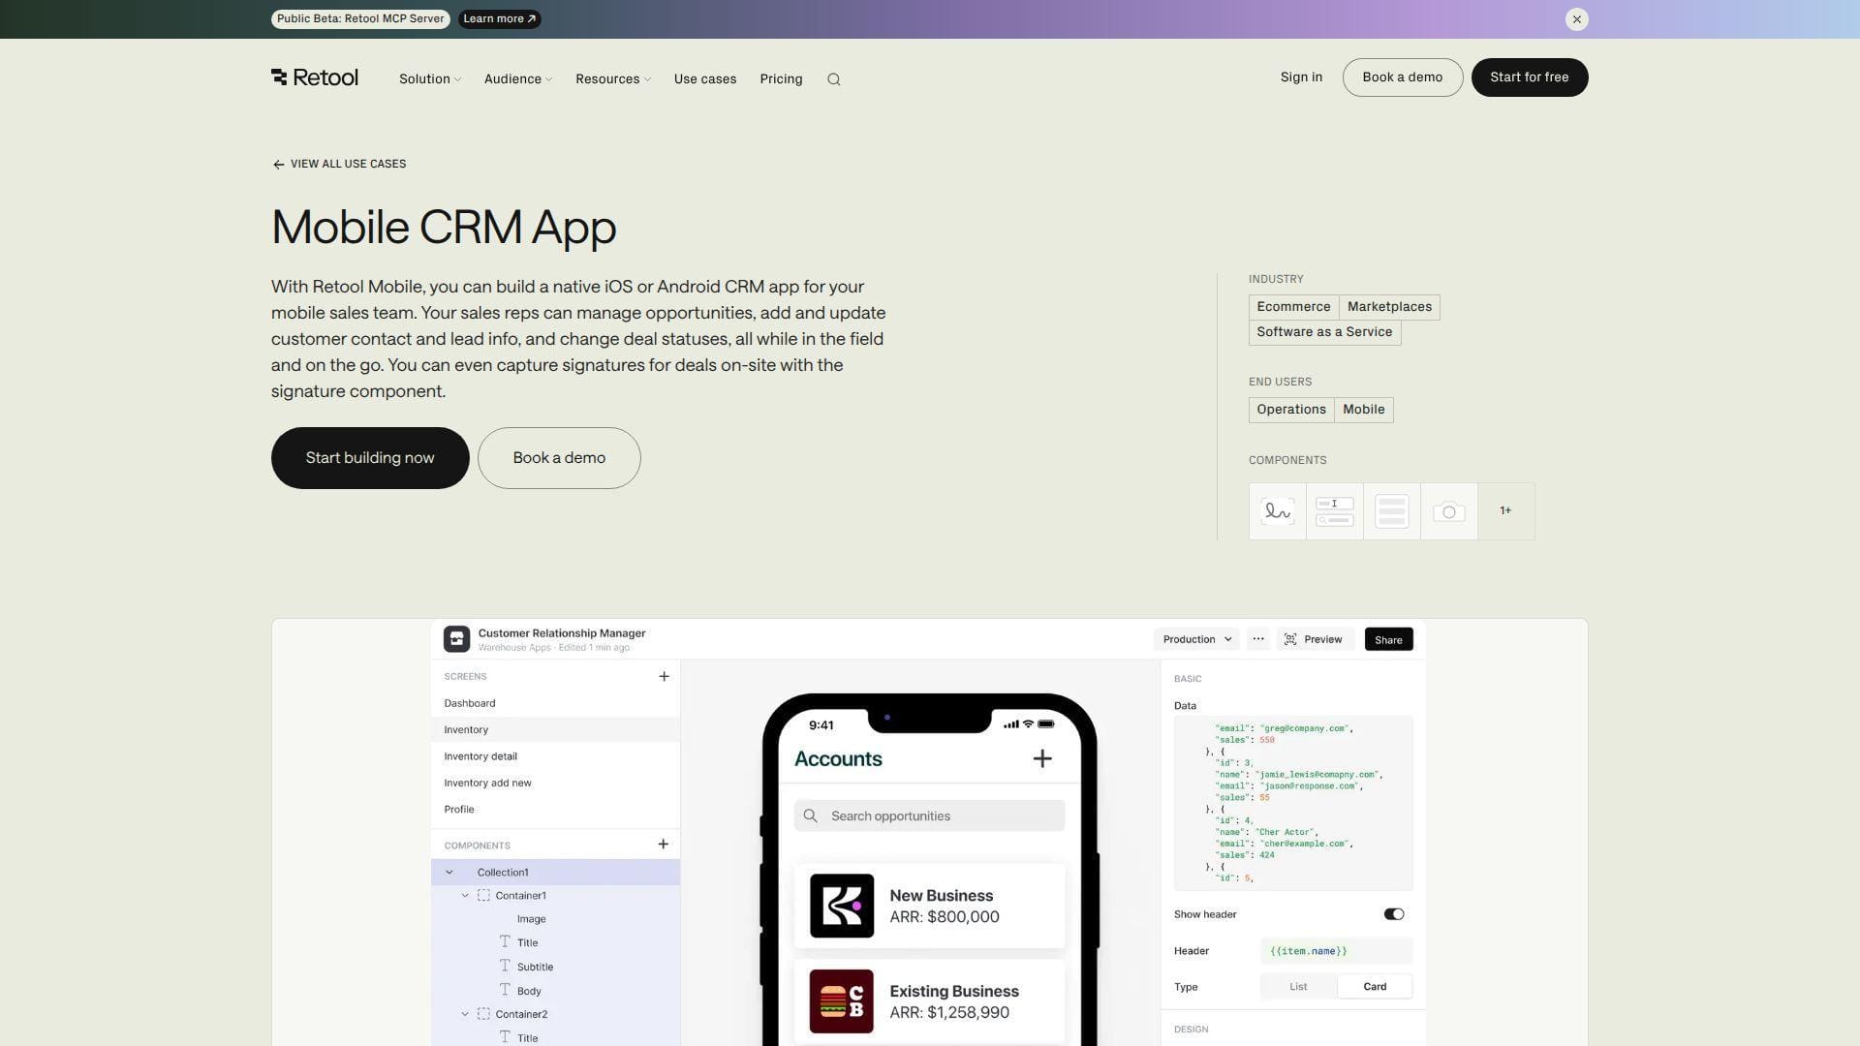Select the camera component icon
Screen dimensions: 1860x1046
pos(1449,511)
